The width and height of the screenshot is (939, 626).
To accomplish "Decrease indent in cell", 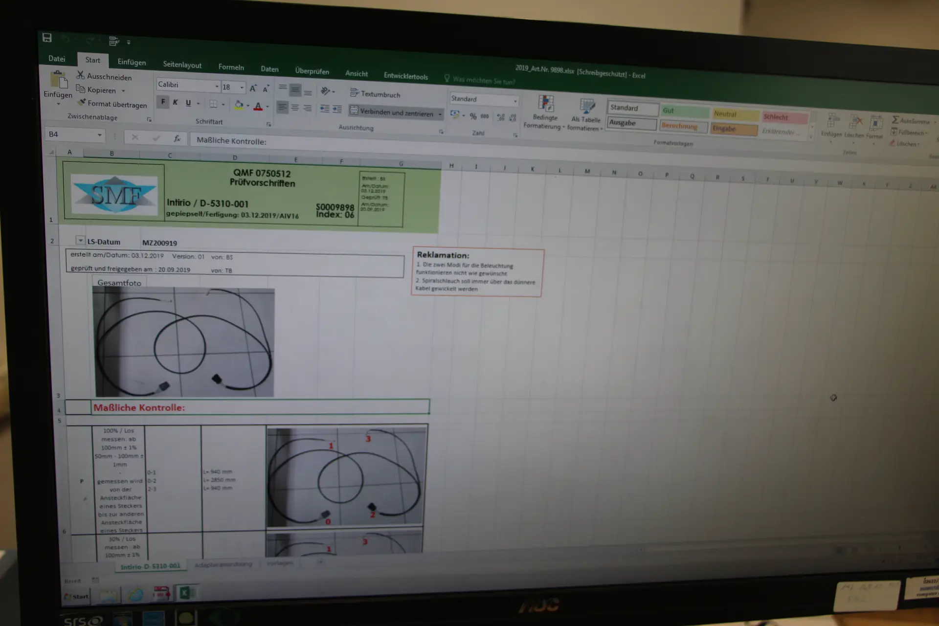I will pyautogui.click(x=324, y=109).
